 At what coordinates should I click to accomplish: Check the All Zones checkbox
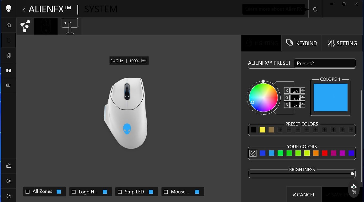click(27, 192)
